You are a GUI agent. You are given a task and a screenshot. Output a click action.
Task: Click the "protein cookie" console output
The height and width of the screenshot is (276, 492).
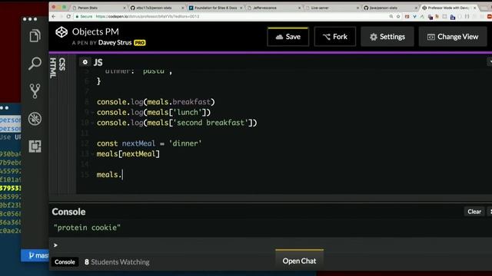coord(87,228)
